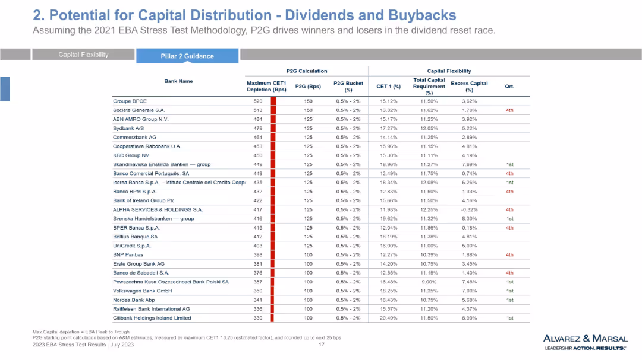Select Skandinaviska Enskilda Banken — group name

point(162,164)
